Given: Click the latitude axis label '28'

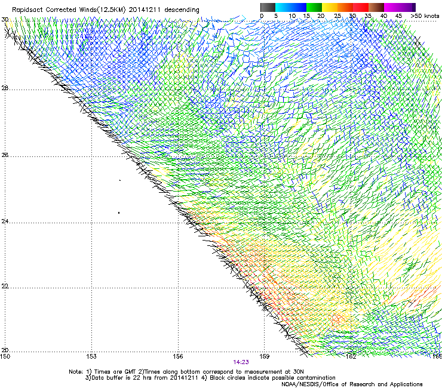Looking at the screenshot, I should pos(5,88).
